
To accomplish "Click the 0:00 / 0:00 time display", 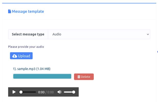I will 46,92.
